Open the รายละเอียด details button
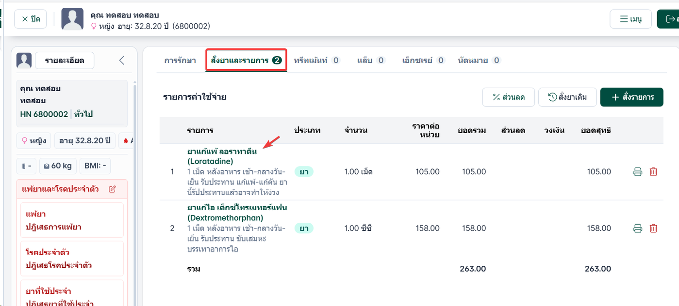The width and height of the screenshot is (679, 306). (65, 61)
